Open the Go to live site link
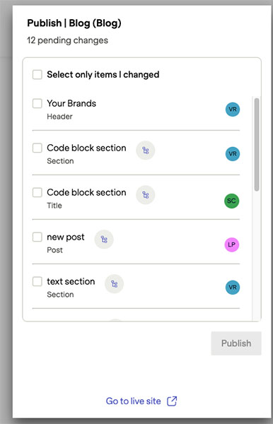 [x=134, y=401]
